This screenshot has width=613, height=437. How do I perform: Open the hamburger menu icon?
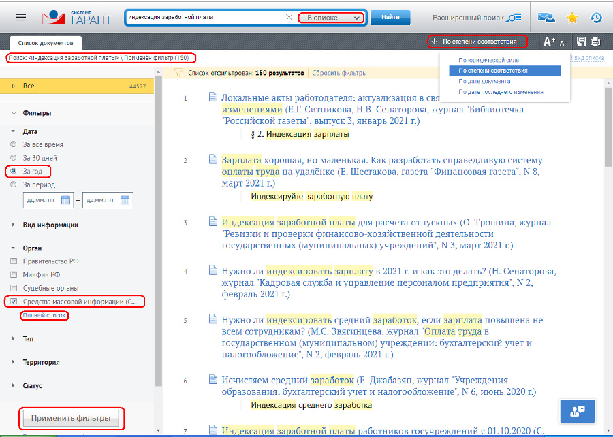point(21,17)
